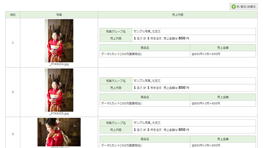The image size is (263, 148).
Task: Click 売上内容 row label in rank 2 details
Action: click(116, 88)
